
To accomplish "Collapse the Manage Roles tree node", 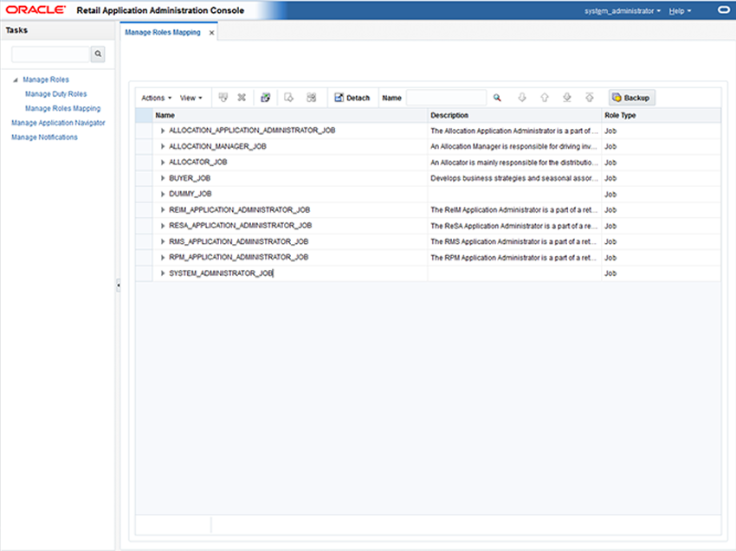I will coord(16,80).
